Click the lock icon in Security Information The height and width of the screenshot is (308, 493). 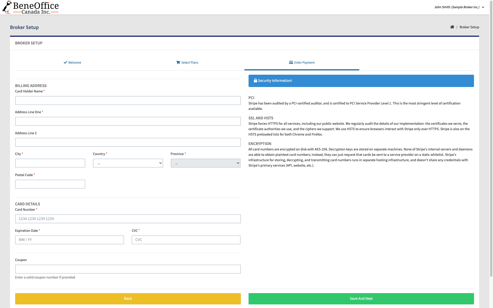pyautogui.click(x=255, y=81)
